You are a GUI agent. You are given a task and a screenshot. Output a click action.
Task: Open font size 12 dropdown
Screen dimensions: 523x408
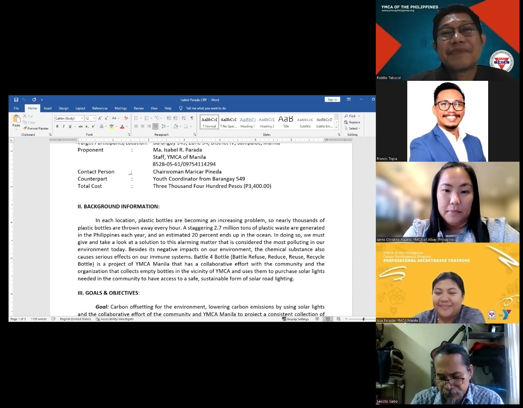[94, 118]
